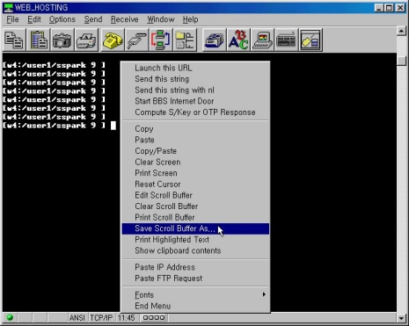Screen dimensions: 409x326
Task: Choose Print Screen
Action: [x=195, y=173]
